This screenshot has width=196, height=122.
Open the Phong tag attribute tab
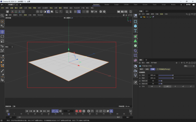point(163,69)
